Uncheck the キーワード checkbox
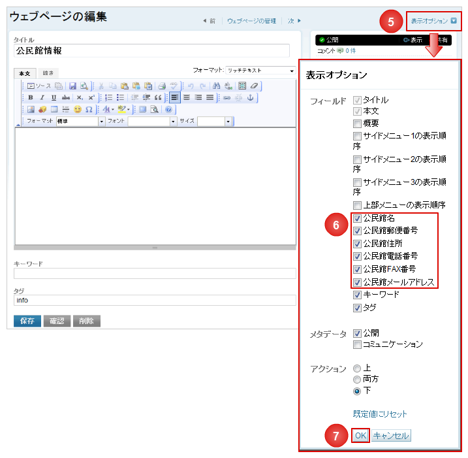This screenshot has height=458, width=468. click(x=357, y=295)
